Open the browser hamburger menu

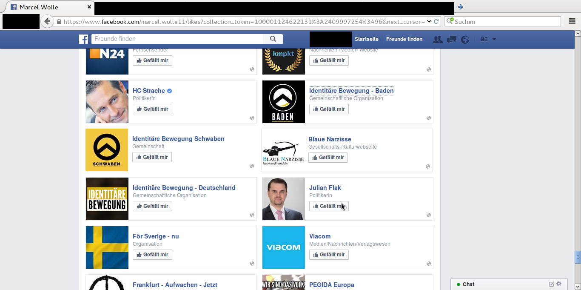[x=572, y=22]
